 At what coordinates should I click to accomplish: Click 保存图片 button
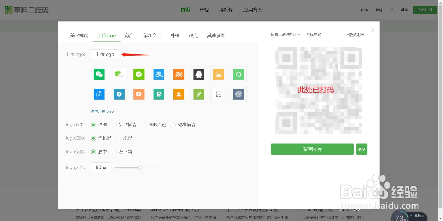[312, 149]
